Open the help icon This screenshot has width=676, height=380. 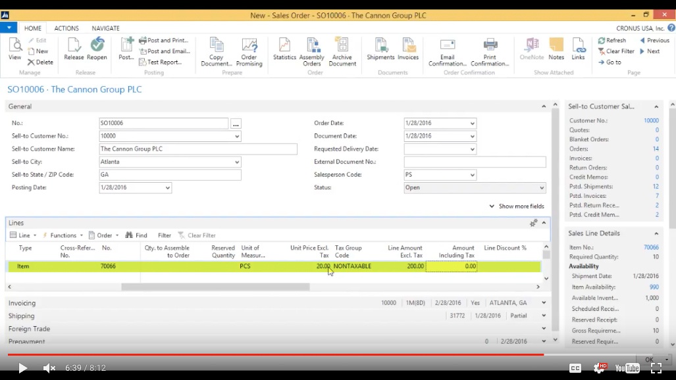click(671, 28)
